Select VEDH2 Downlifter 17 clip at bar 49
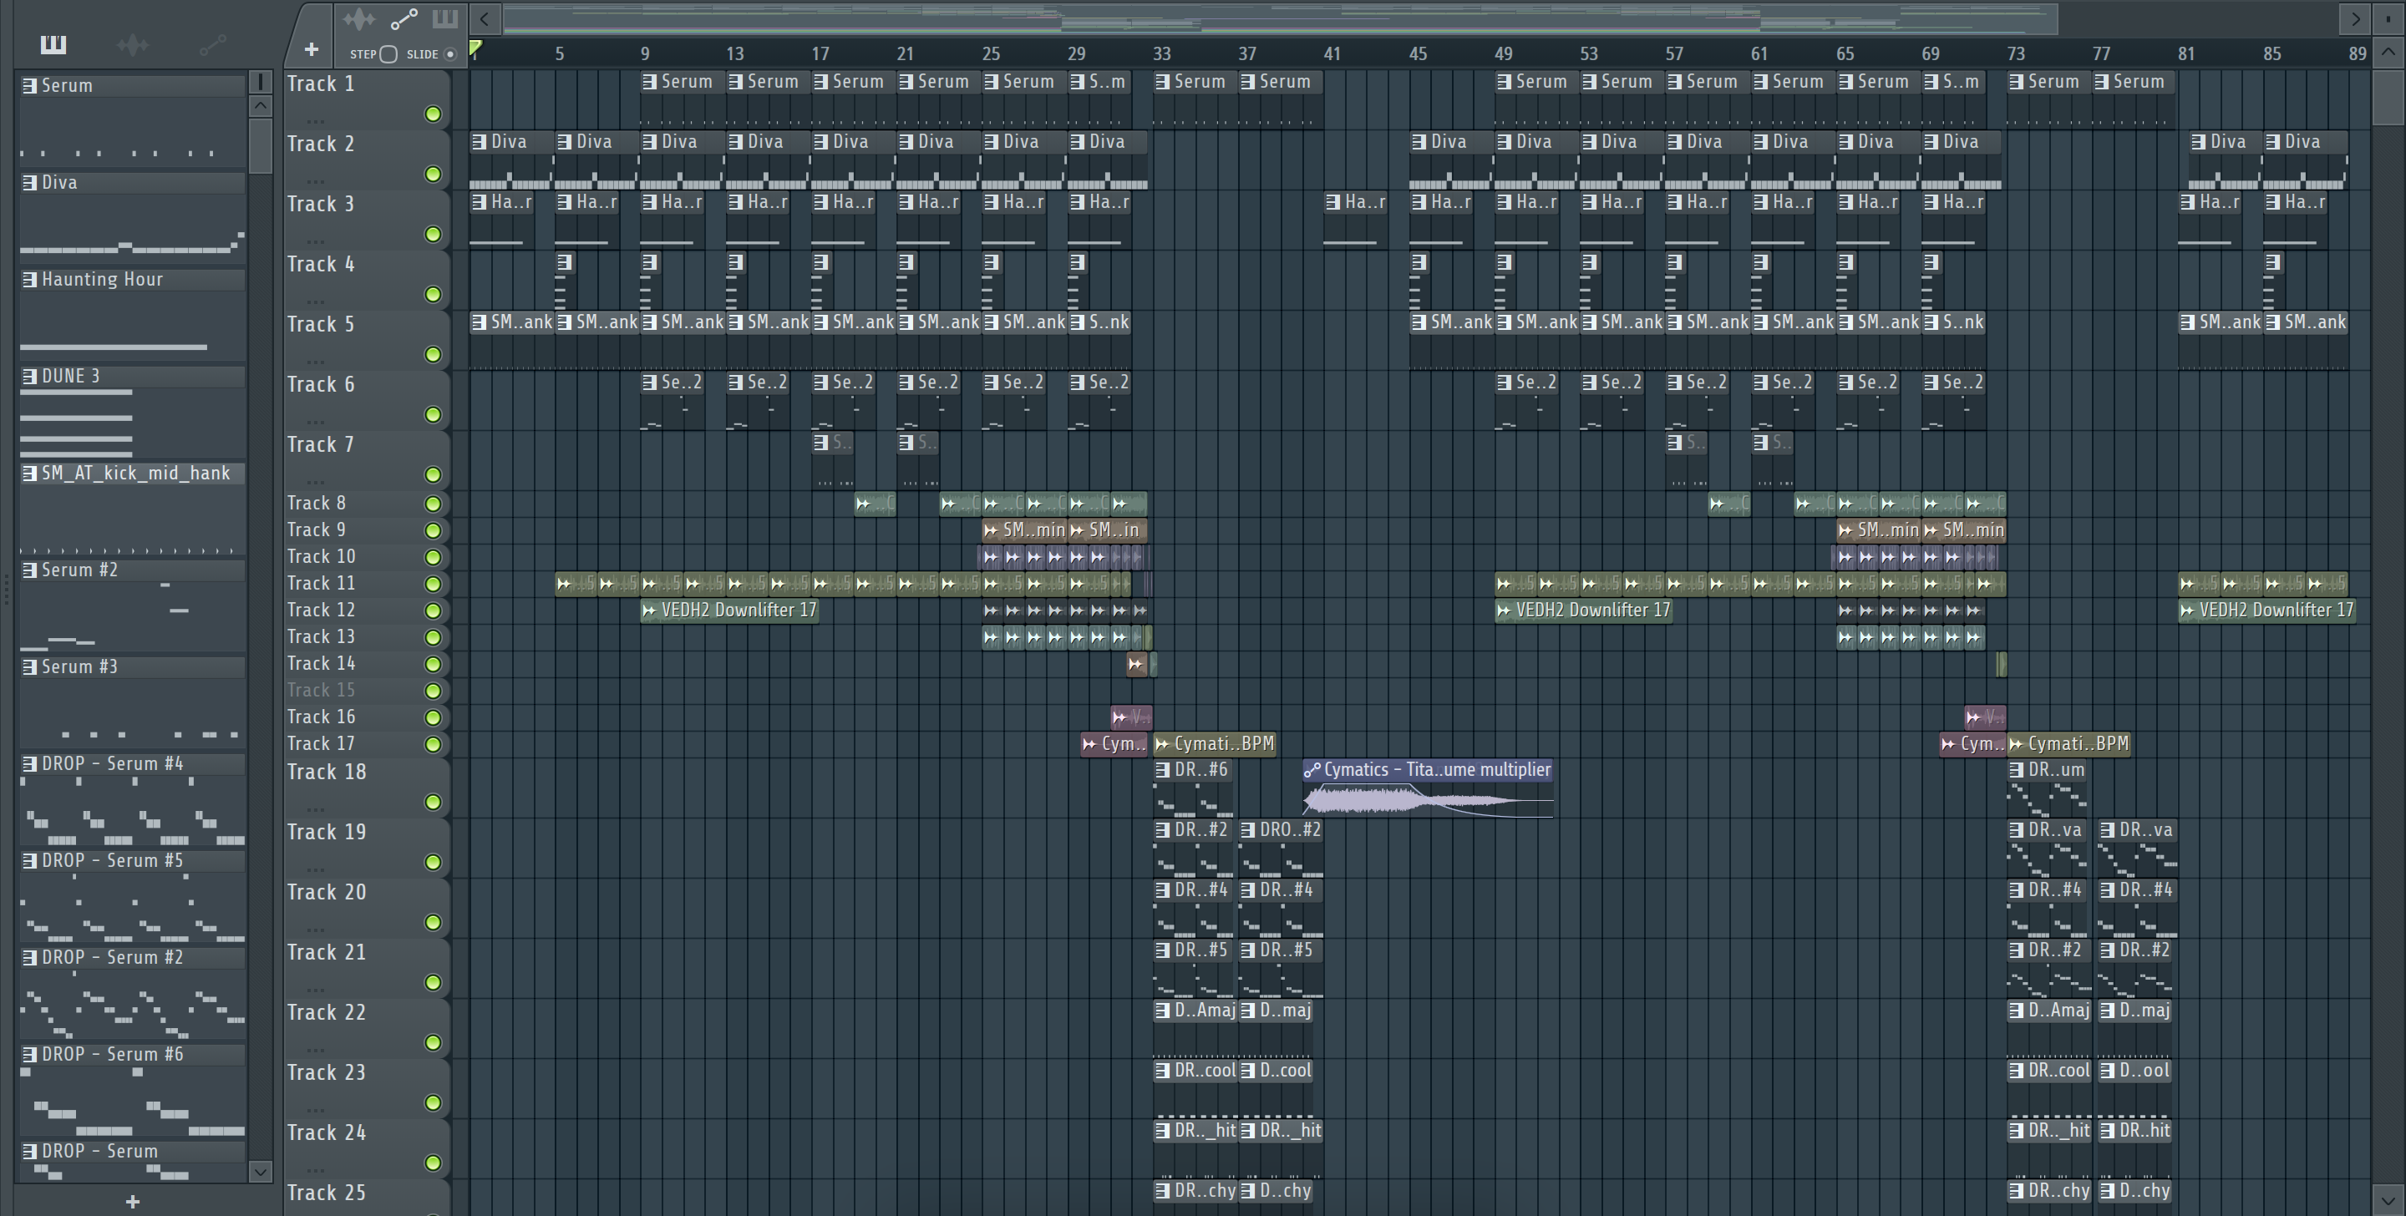This screenshot has width=2406, height=1216. [1583, 610]
